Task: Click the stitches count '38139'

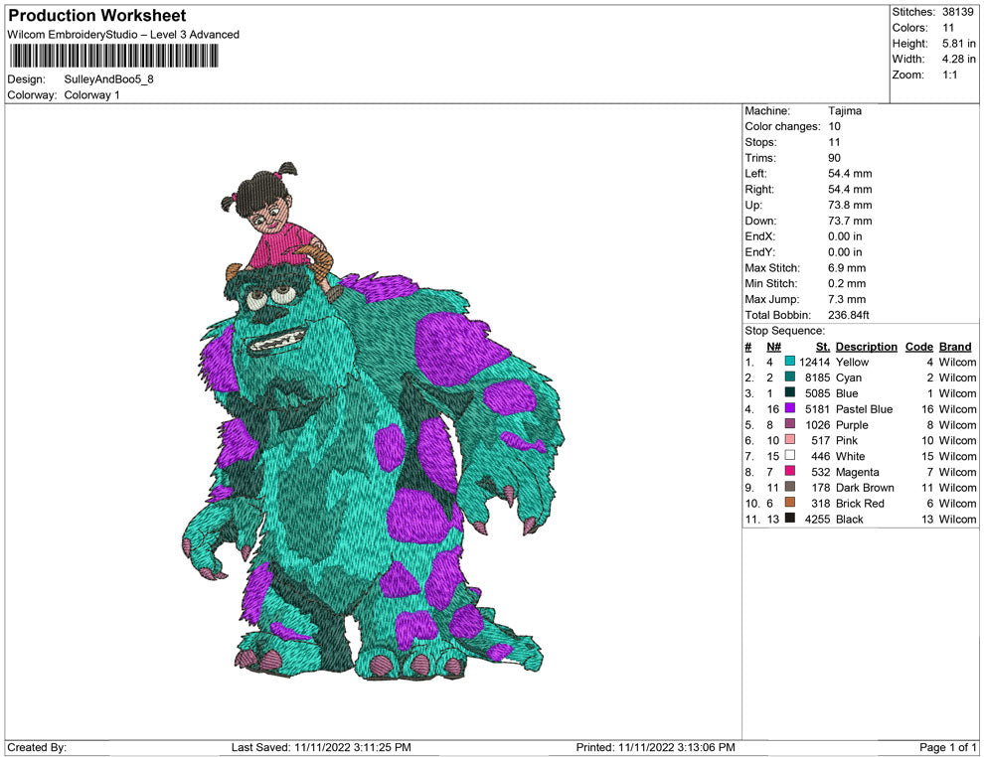Action: tap(957, 12)
